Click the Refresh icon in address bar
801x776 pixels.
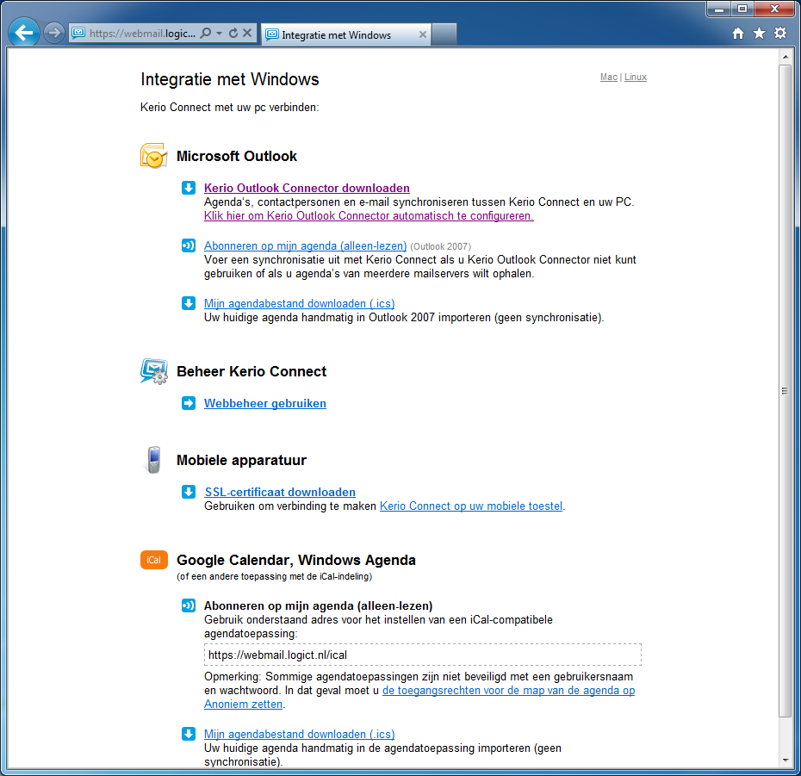click(x=233, y=34)
